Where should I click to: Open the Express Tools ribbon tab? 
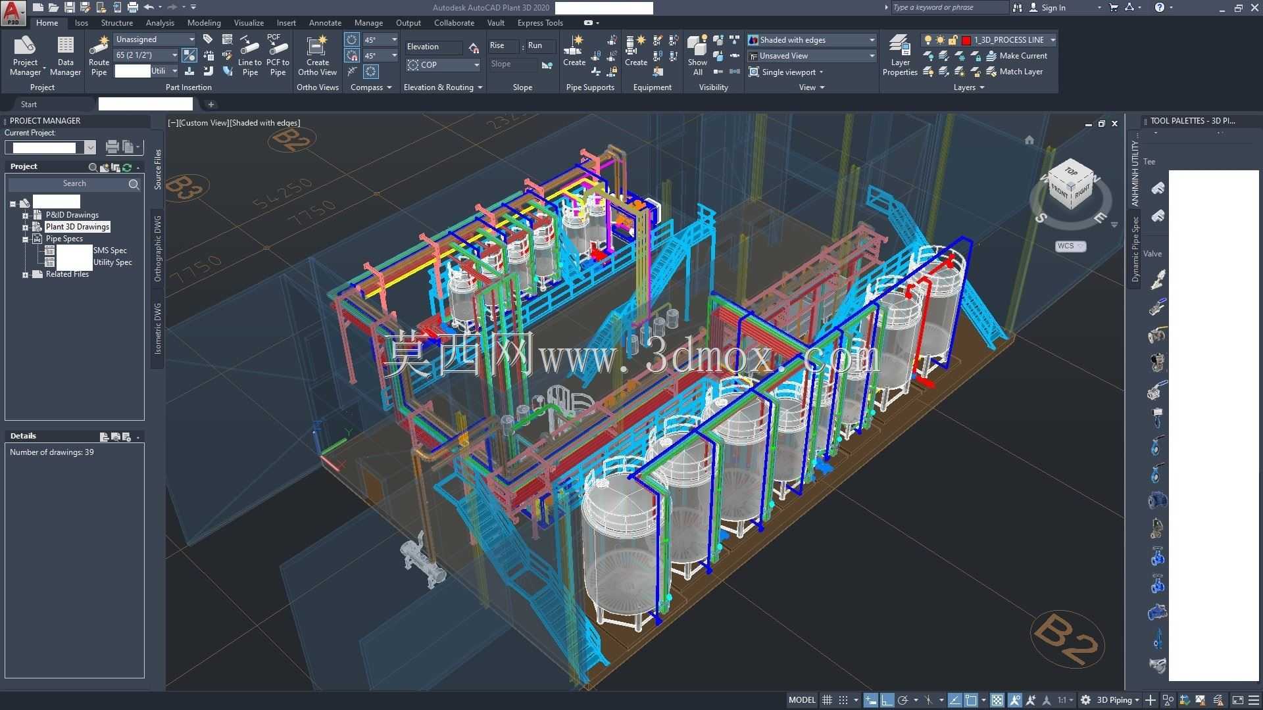click(x=540, y=23)
